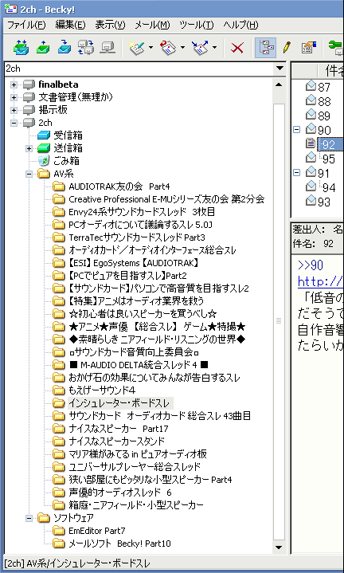Open dropdown arrow beside reply icon
This screenshot has width=344, height=573.
(x=182, y=48)
